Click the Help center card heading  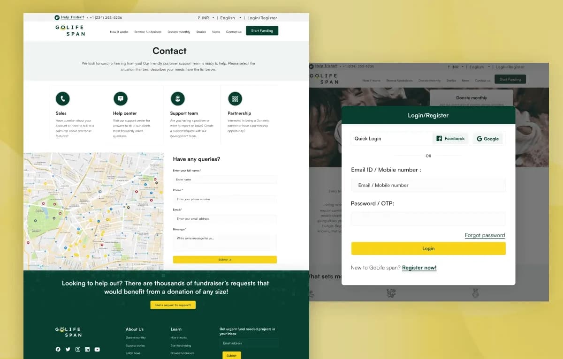[x=125, y=113]
